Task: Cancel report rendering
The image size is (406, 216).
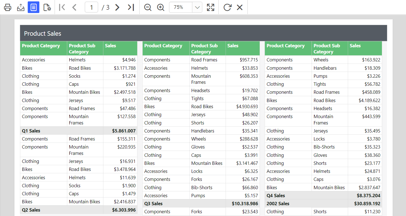Action: pos(239,7)
